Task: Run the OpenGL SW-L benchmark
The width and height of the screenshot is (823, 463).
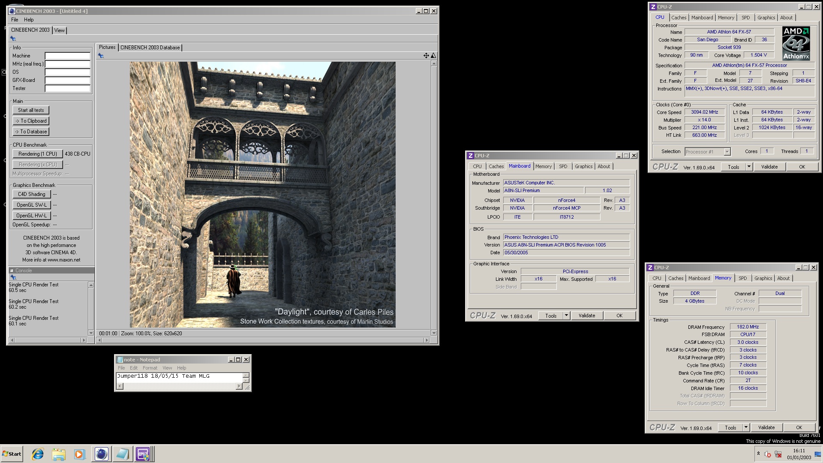Action: click(x=32, y=205)
